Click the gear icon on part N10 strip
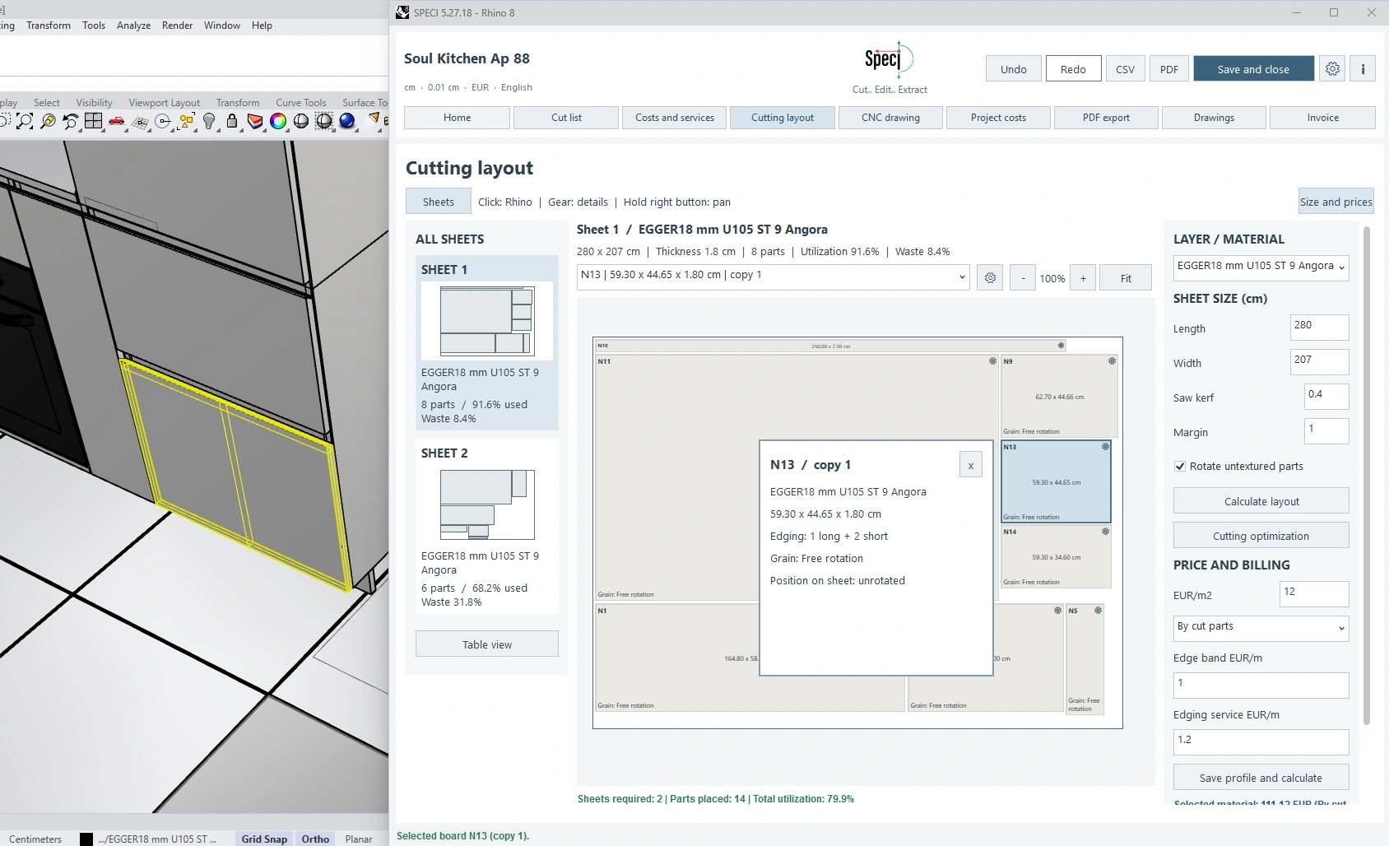Image resolution: width=1389 pixels, height=846 pixels. pyautogui.click(x=1061, y=346)
